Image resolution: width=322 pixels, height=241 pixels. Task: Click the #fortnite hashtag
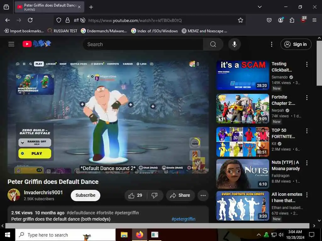click(105, 213)
